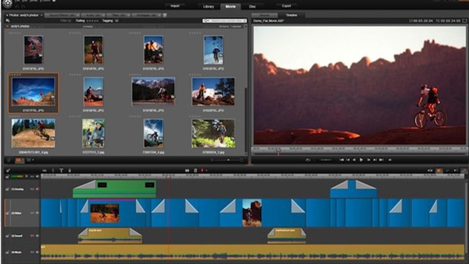Click the red marker icon above timeline

pos(202,170)
